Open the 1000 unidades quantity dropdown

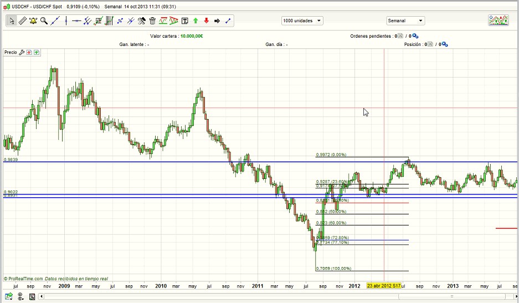pos(302,20)
